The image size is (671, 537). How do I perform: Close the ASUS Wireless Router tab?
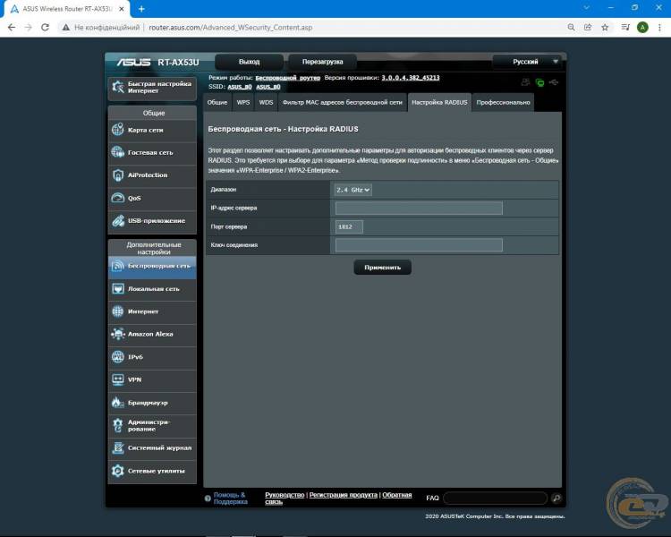122,9
